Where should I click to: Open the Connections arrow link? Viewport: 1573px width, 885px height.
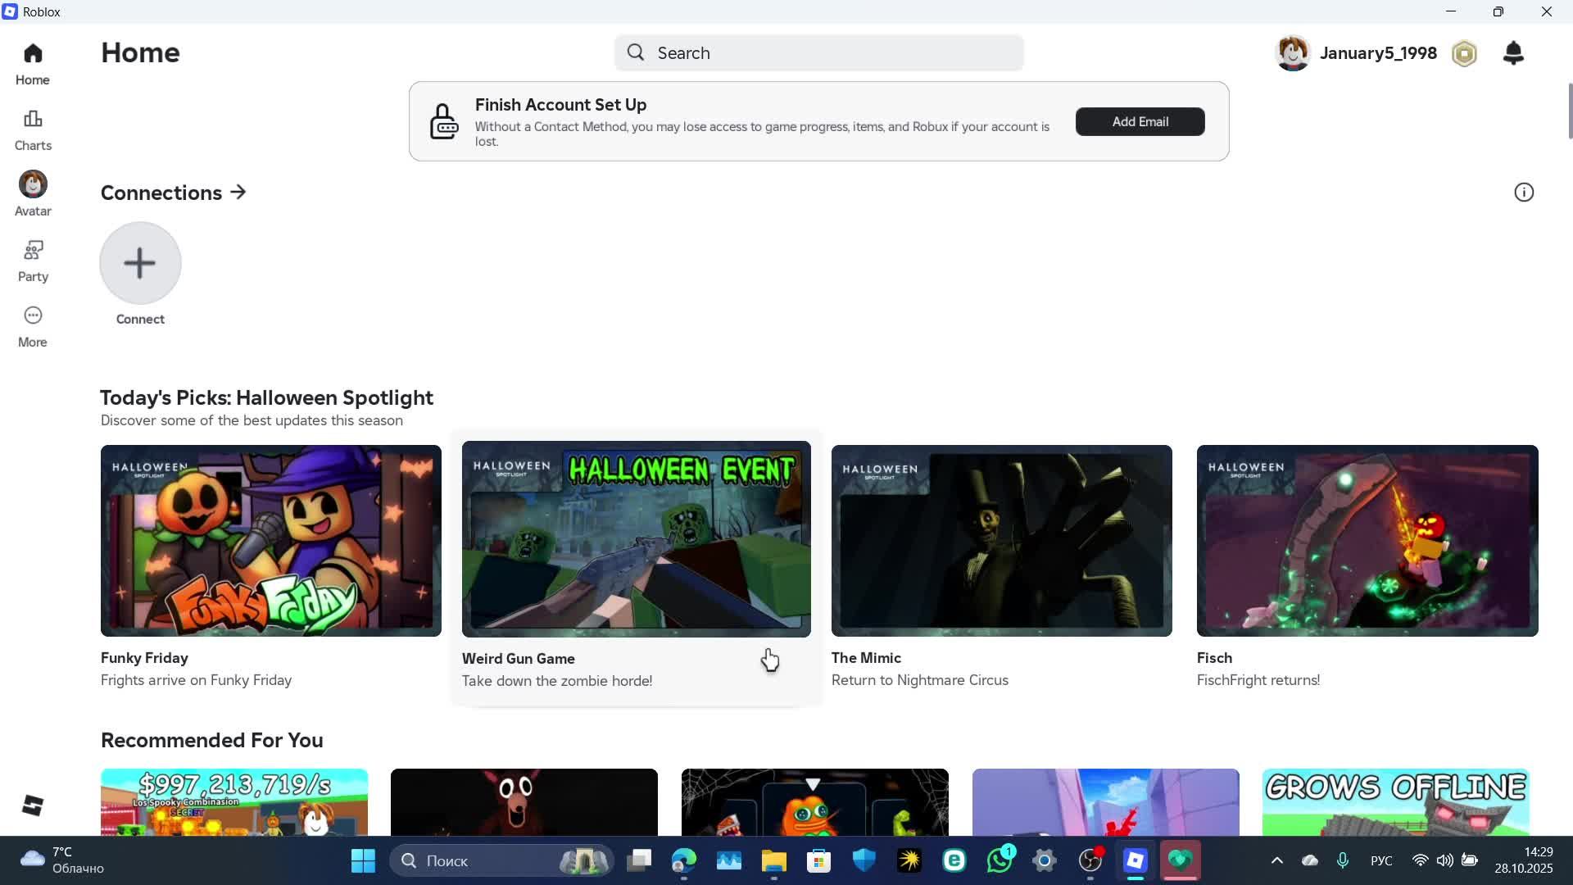point(238,193)
